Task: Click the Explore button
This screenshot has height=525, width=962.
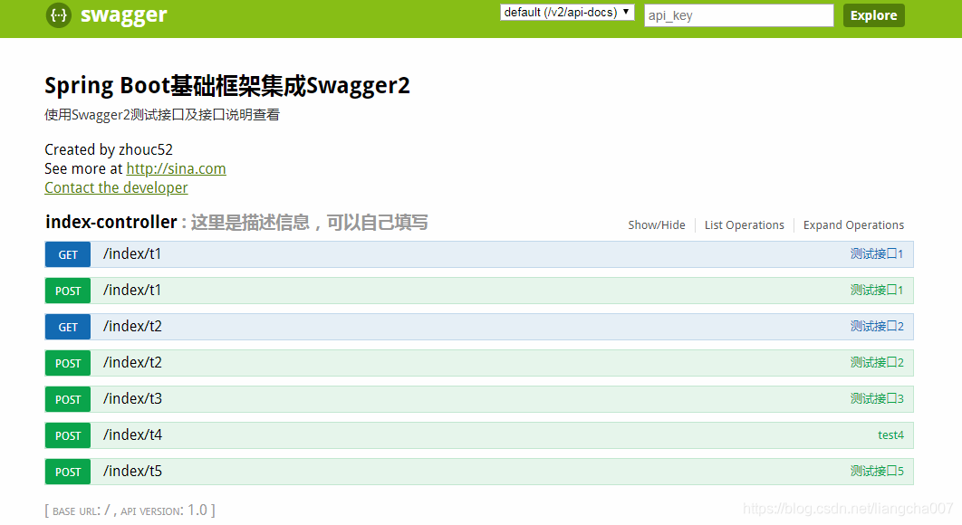Action: tap(873, 15)
